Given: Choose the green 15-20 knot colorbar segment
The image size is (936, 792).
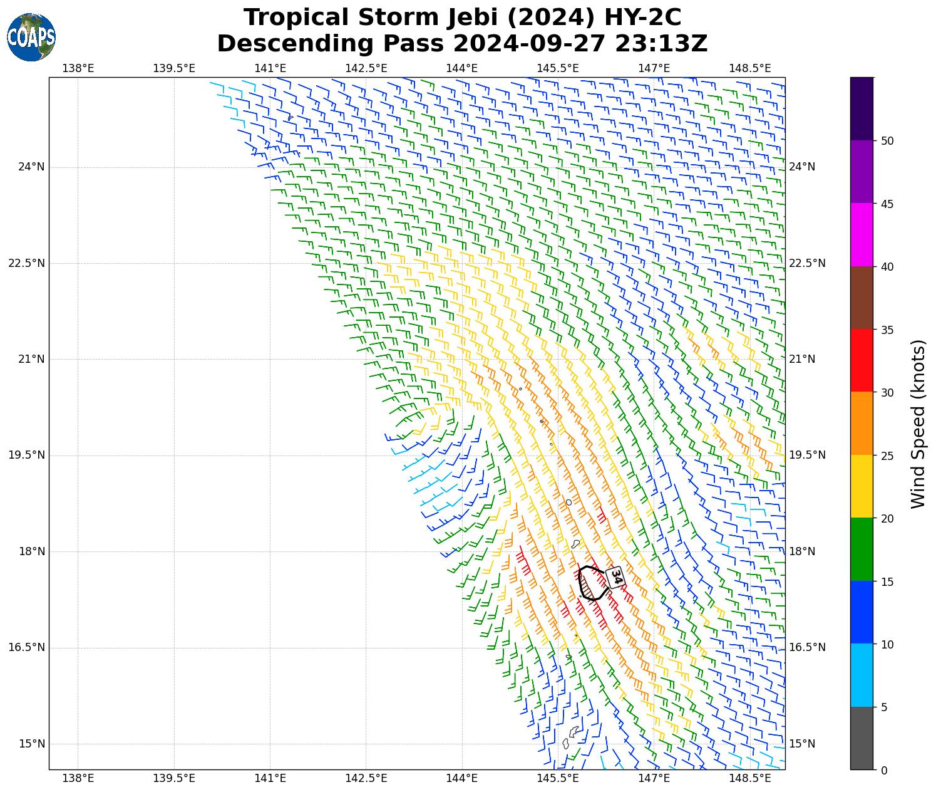Looking at the screenshot, I should coord(861,549).
